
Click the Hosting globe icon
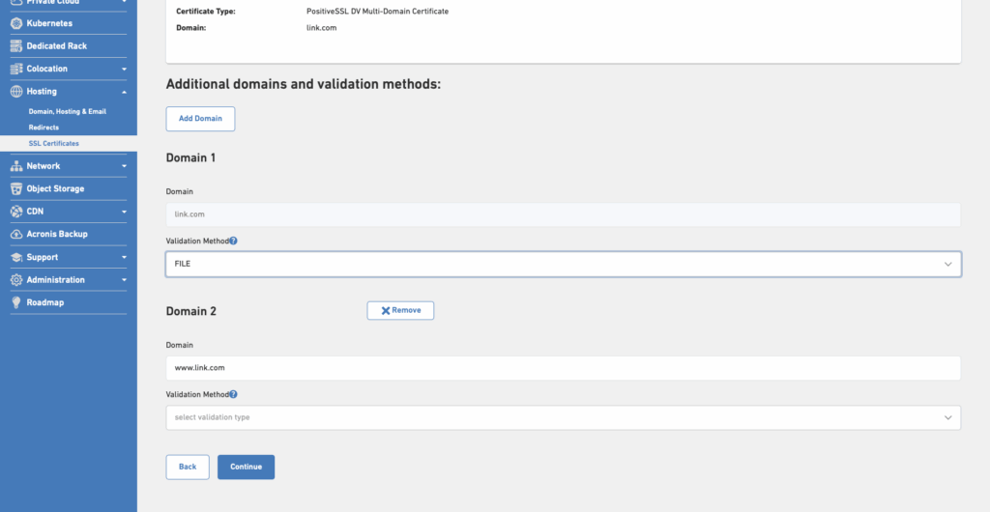(x=16, y=92)
